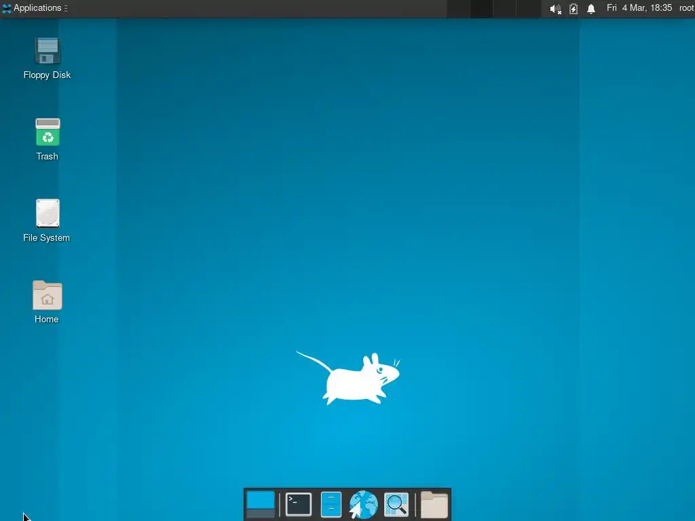Select the File System desktop icon

click(x=48, y=214)
